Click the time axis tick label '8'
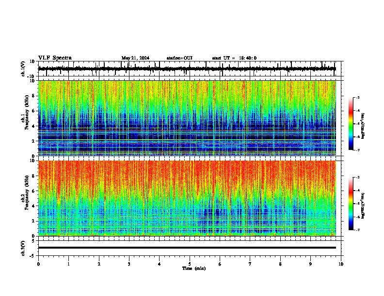Screen dimensions: 384x296 click(280, 264)
